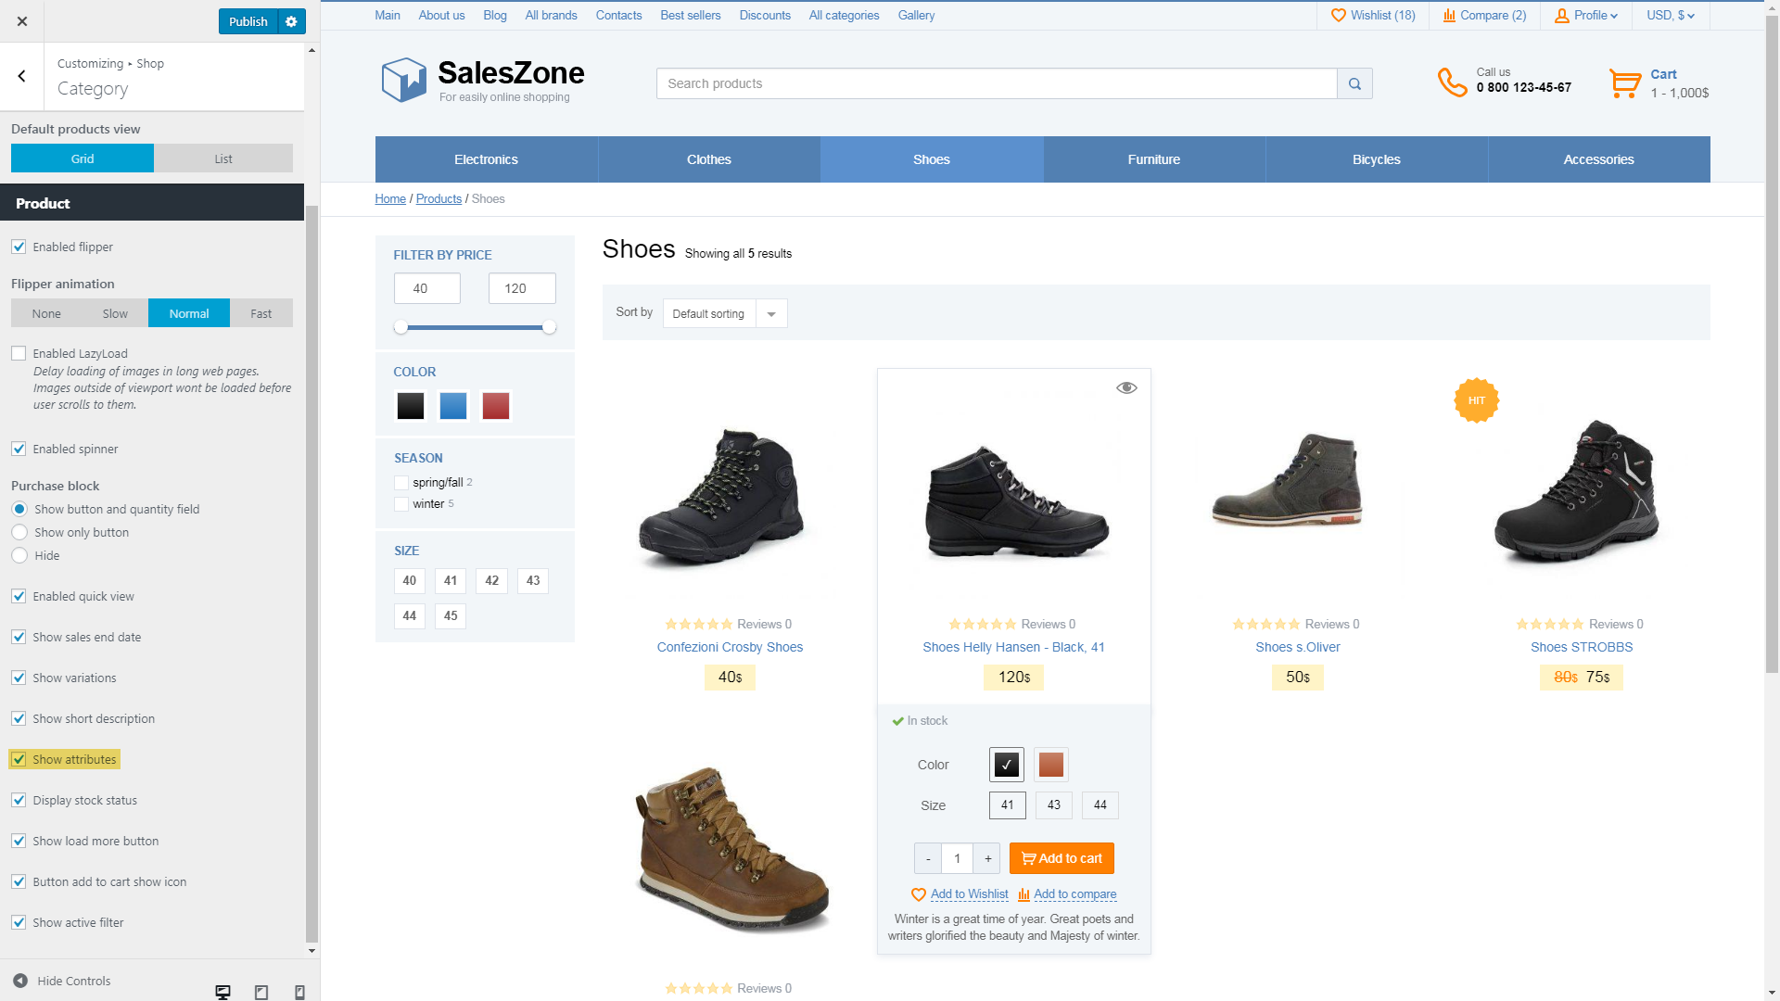Viewport: 1780px width, 1001px height.
Task: Switch to desktop preview device icon
Action: (222, 992)
